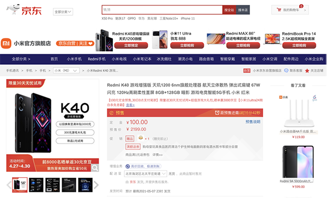
Task: Click the 搜全站 search button
Action: coord(229,10)
